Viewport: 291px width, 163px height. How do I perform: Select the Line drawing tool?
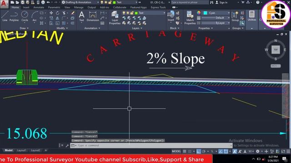click(5, 16)
